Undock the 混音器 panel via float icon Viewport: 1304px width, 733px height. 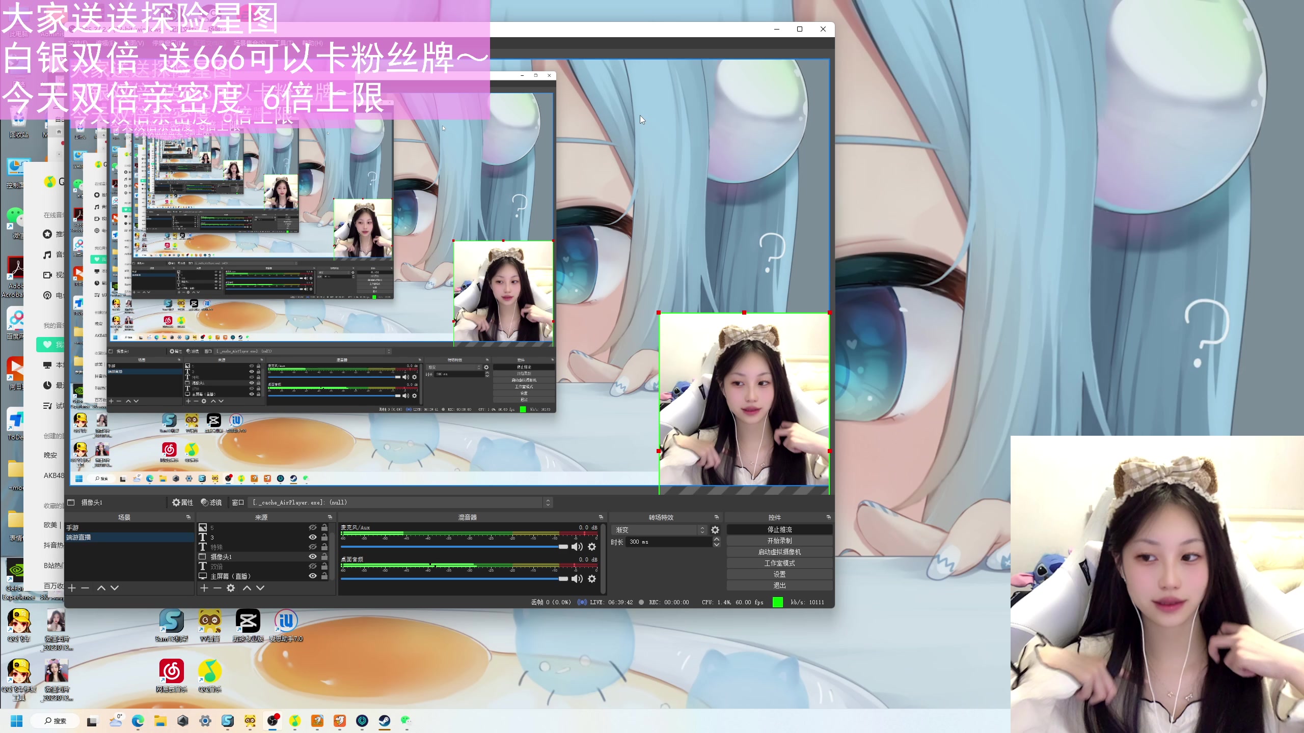[x=601, y=517]
